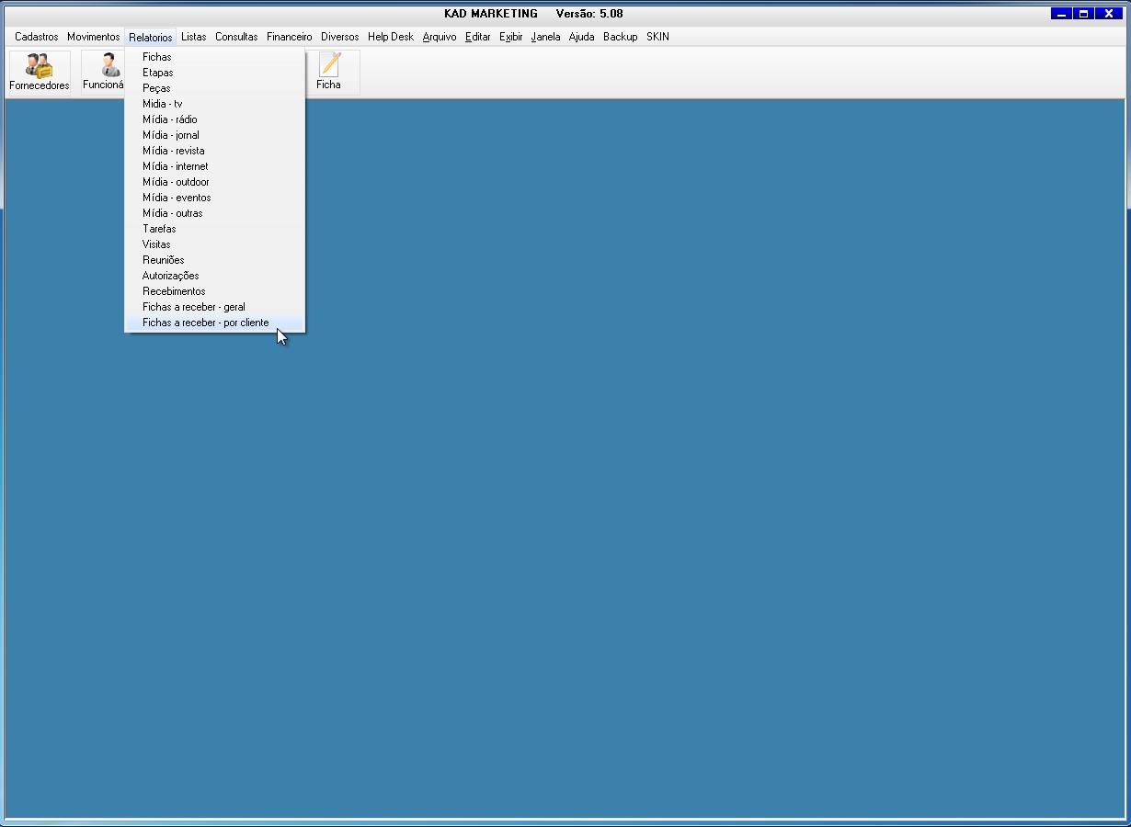
Task: Choose Mídia - outdoor report
Action: [215, 182]
